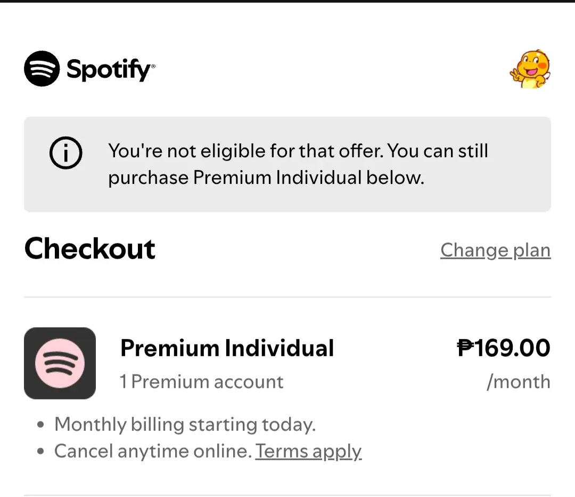
Task: Open the Terms apply link
Action: point(308,452)
